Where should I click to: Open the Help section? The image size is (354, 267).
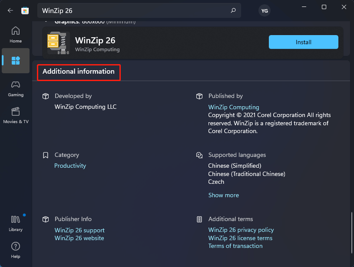(16, 250)
